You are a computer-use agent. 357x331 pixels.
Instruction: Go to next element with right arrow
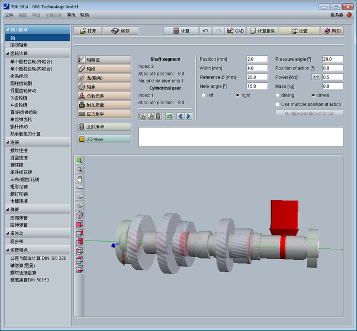coord(188,116)
